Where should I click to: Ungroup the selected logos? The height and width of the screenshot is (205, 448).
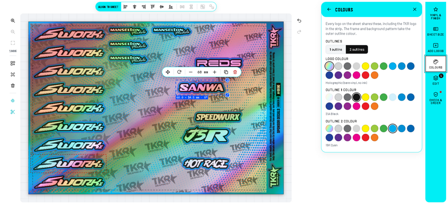tap(212, 7)
